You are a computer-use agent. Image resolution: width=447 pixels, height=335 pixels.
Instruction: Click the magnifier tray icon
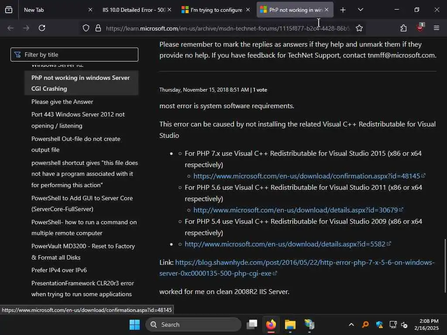365,325
